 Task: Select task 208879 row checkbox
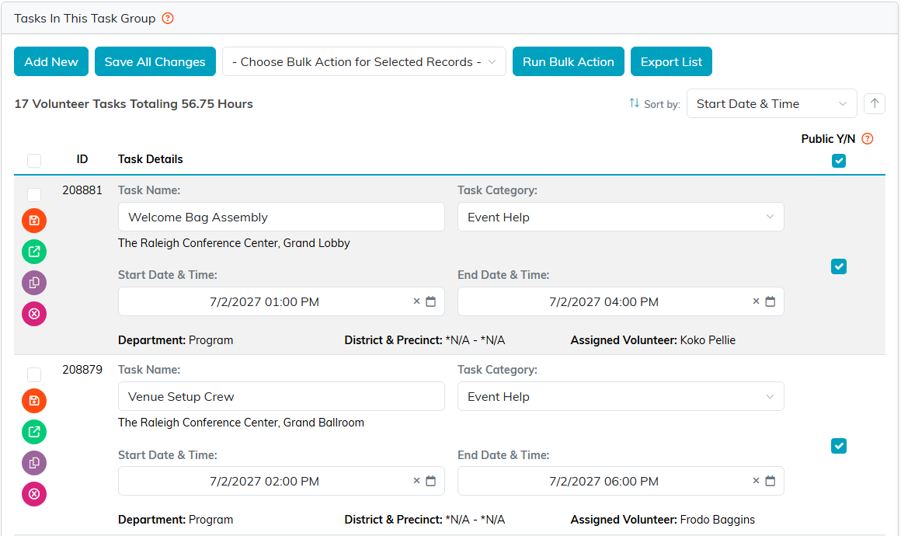coord(34,374)
